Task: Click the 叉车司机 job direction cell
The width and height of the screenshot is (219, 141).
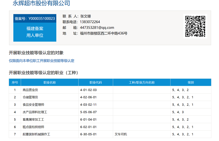Action: [121, 134]
